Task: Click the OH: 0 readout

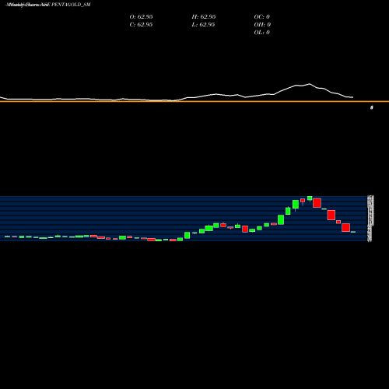Action: tap(262, 24)
